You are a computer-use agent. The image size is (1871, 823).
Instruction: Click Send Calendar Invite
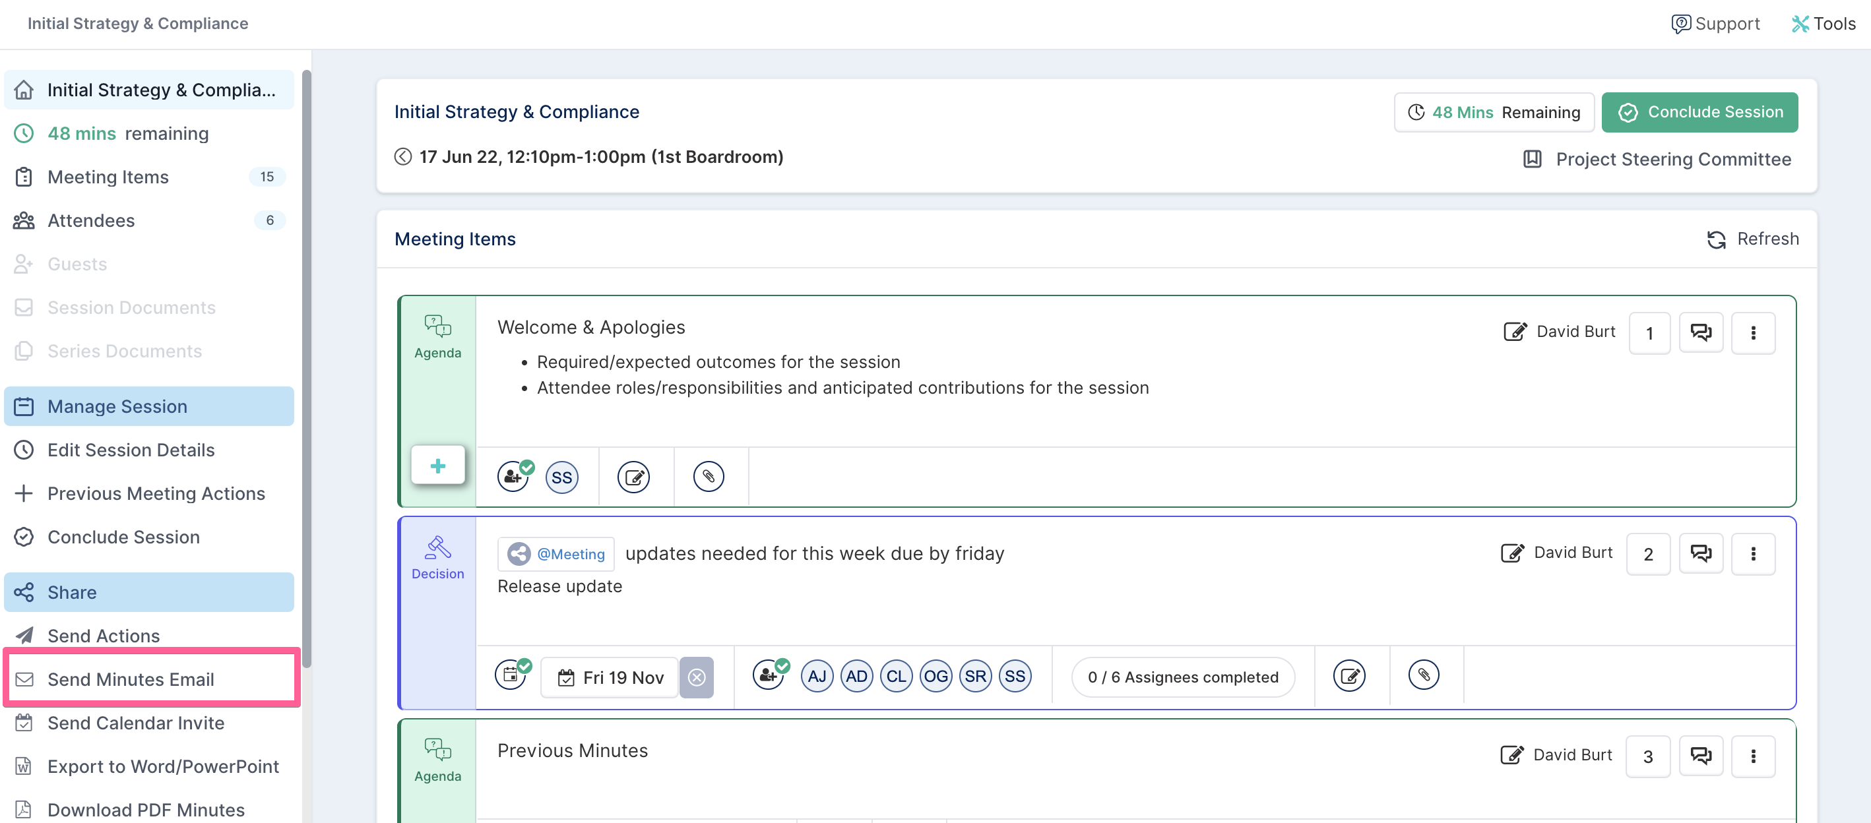149,722
